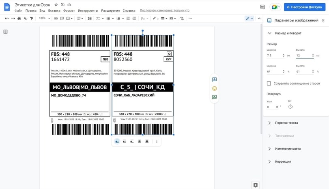The height and width of the screenshot is (189, 329).
Task: Click the add comment side icon
Action: 214,79
